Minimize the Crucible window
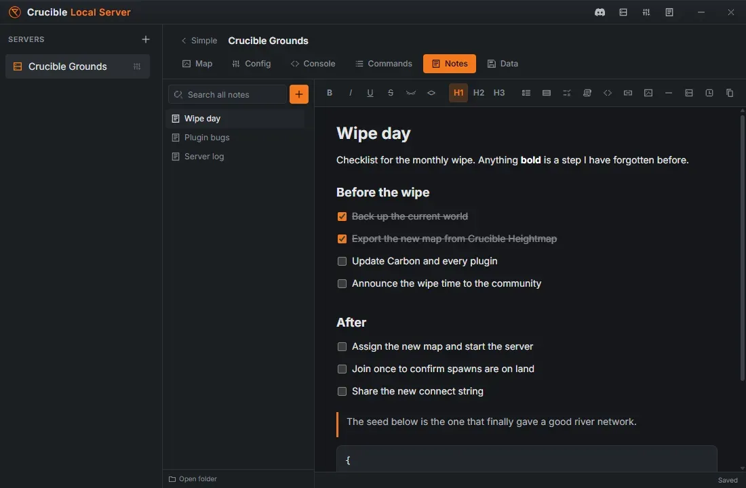Screen dimensions: 746x488 coord(701,12)
